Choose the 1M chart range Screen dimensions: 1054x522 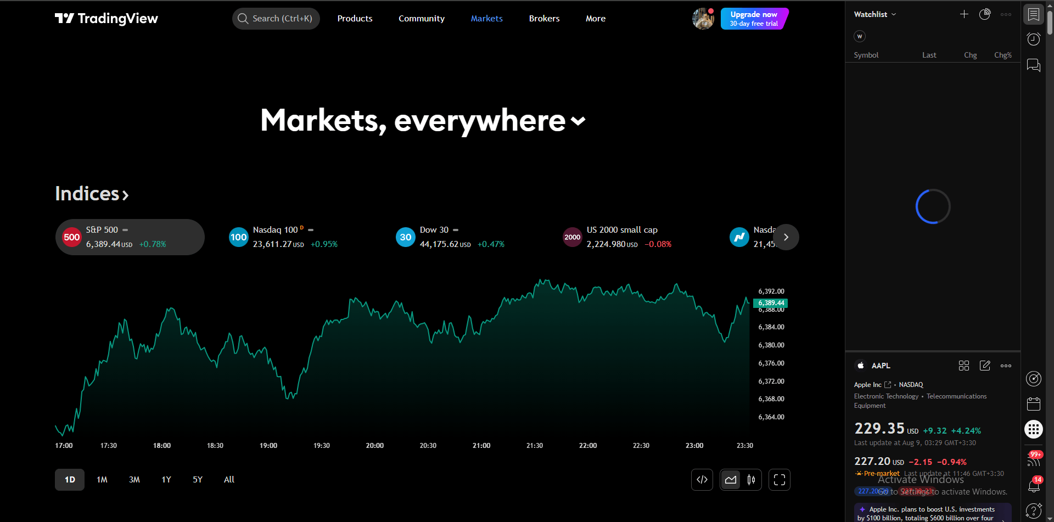[102, 480]
